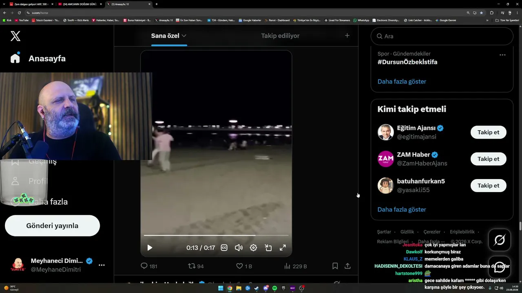522x293 pixels.
Task: Repost the post with 94 reposts
Action: click(196, 266)
